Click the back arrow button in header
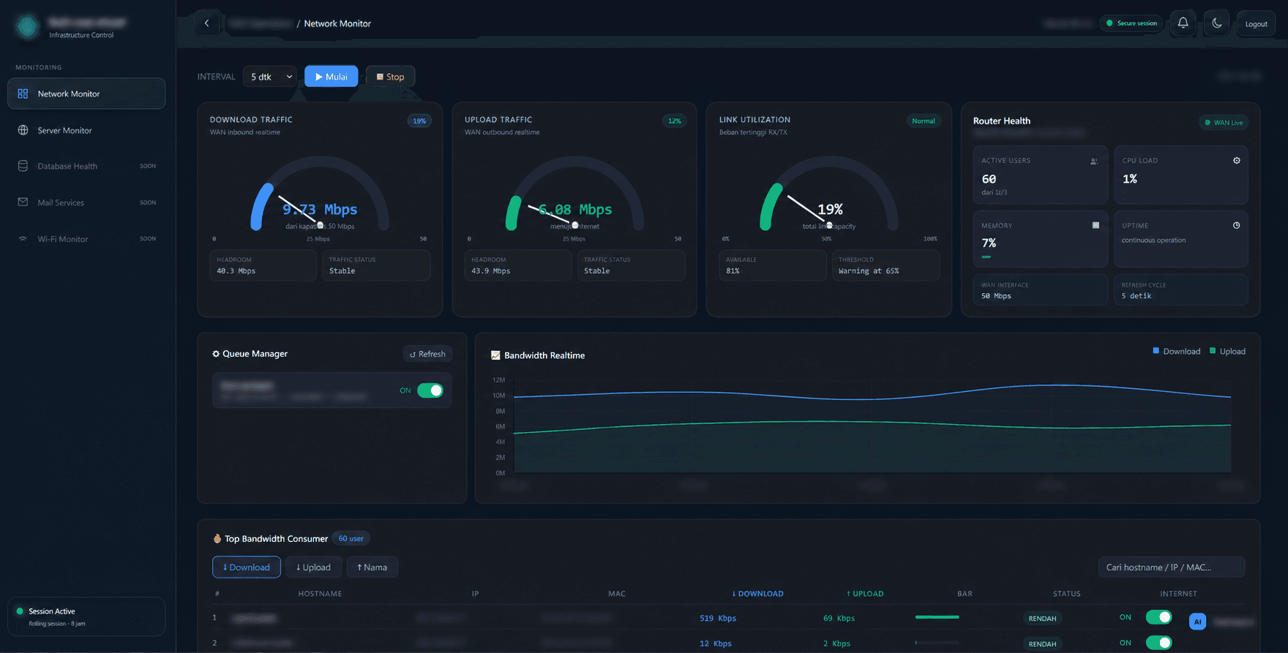Screen dimensions: 1288x653 [207, 23]
